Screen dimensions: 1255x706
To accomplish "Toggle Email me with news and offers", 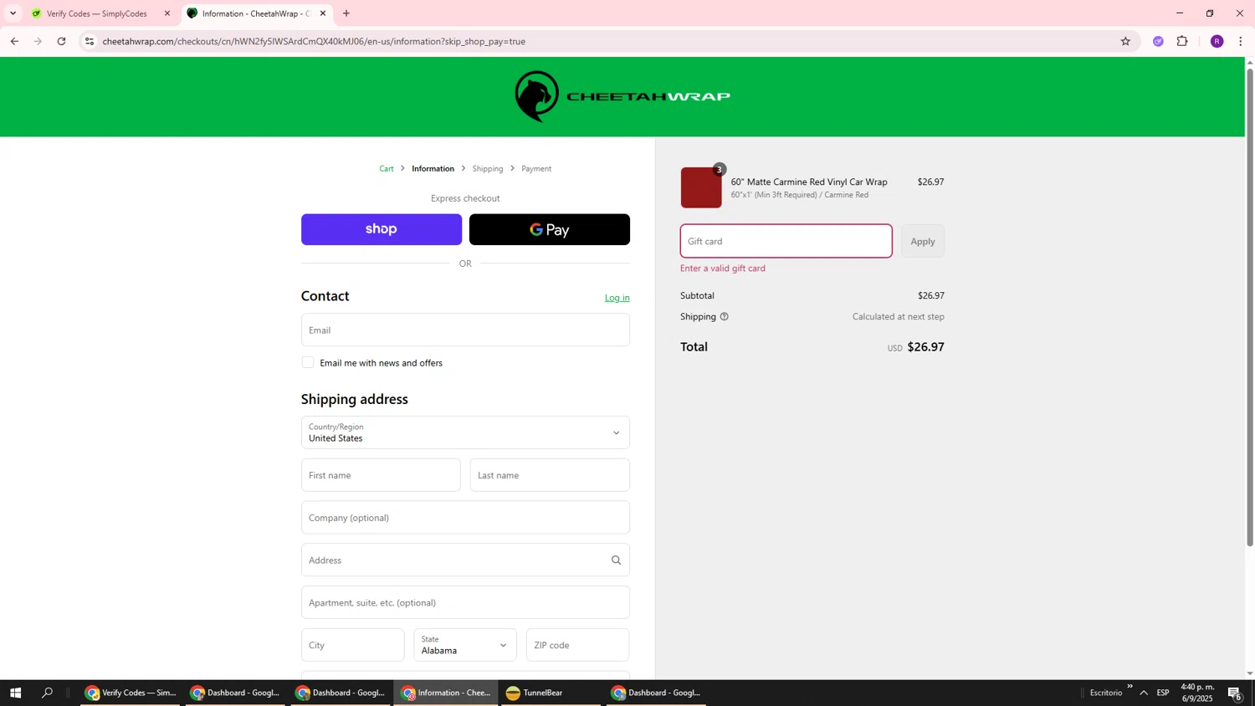I will pos(308,362).
